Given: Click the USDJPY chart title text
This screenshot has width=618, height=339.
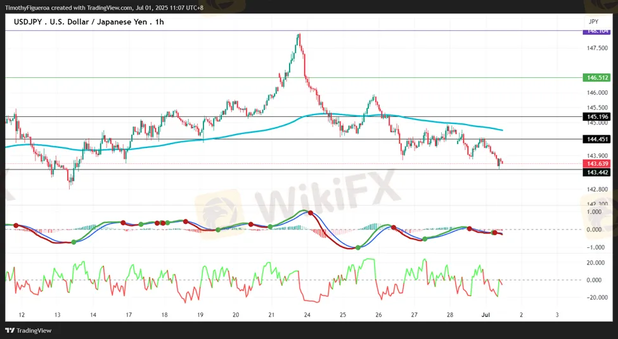Looking at the screenshot, I should coord(89,22).
